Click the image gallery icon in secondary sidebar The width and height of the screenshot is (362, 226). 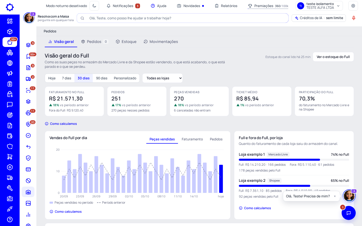pos(28,203)
